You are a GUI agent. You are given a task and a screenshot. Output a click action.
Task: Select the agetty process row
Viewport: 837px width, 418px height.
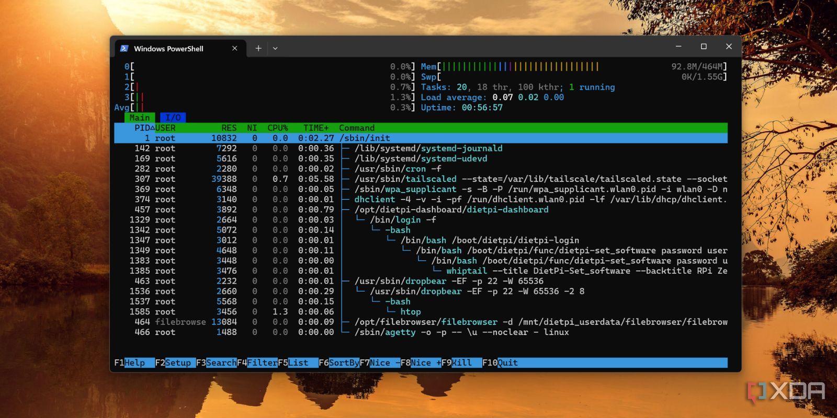coord(421,332)
